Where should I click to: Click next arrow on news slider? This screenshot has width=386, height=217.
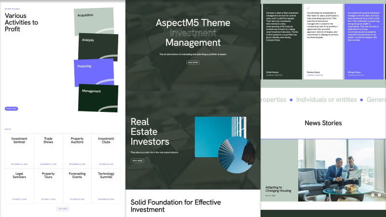click(380, 195)
